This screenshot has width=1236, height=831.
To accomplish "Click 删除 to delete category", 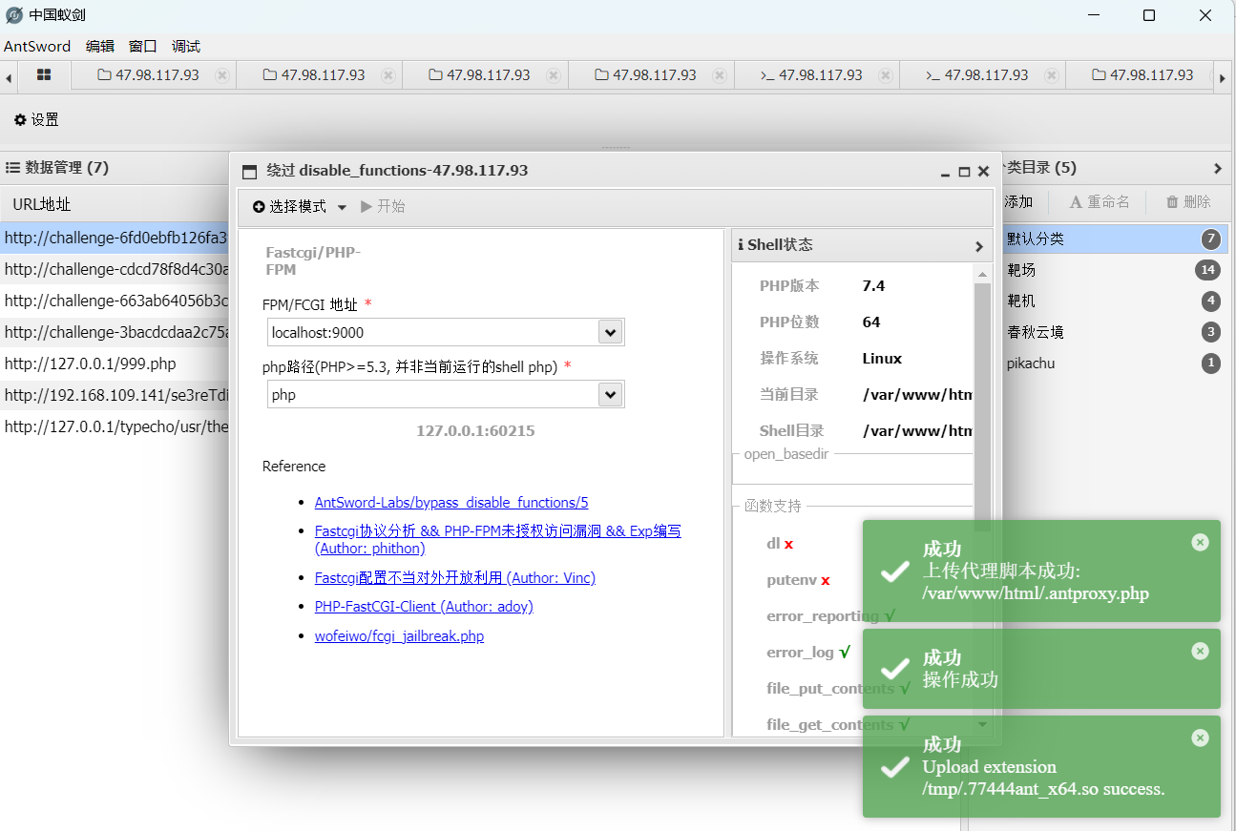I will pyautogui.click(x=1188, y=202).
